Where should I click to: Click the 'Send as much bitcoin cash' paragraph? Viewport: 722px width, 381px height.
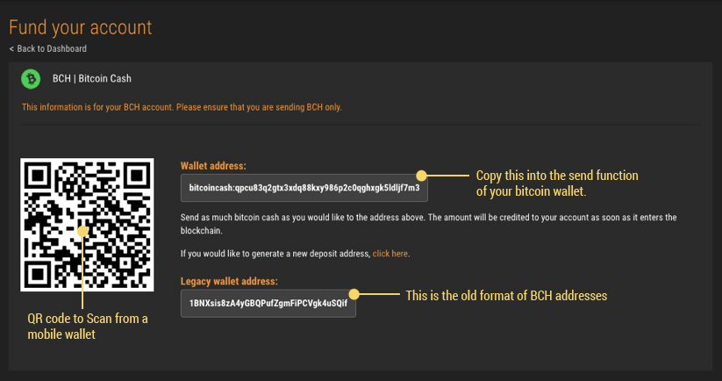[428, 224]
